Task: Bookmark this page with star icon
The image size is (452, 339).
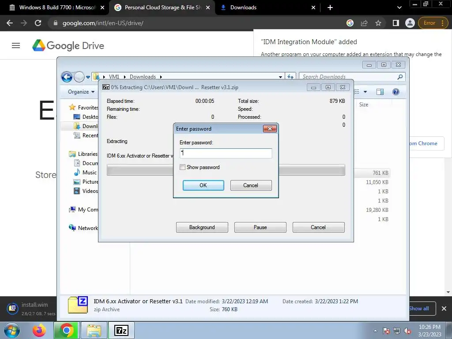Action: 378,23
